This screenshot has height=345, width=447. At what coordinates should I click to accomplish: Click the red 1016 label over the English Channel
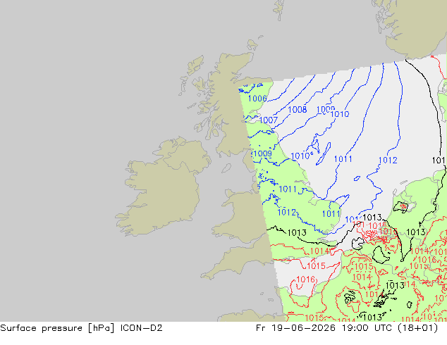pos(305,280)
